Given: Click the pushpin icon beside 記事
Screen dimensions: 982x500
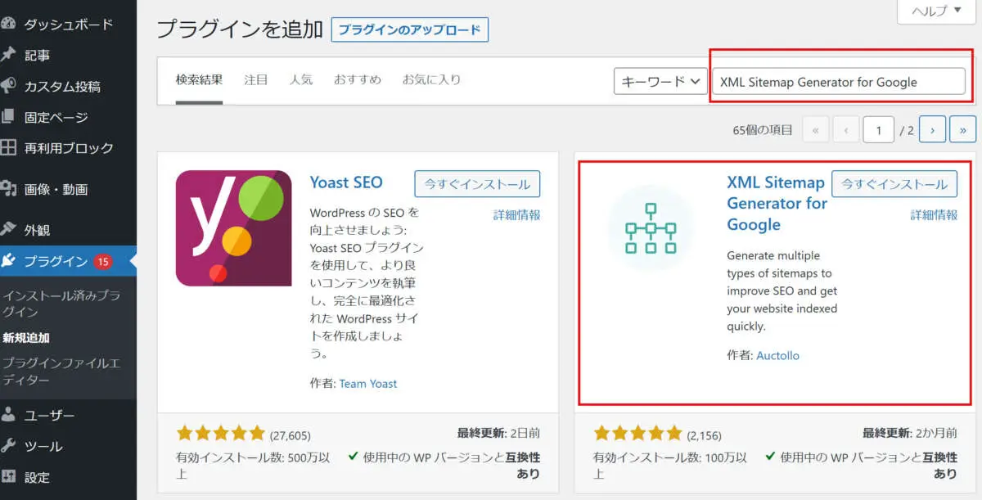Looking at the screenshot, I should coord(8,55).
